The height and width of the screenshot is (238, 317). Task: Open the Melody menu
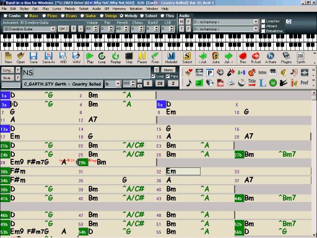pos(70,9)
